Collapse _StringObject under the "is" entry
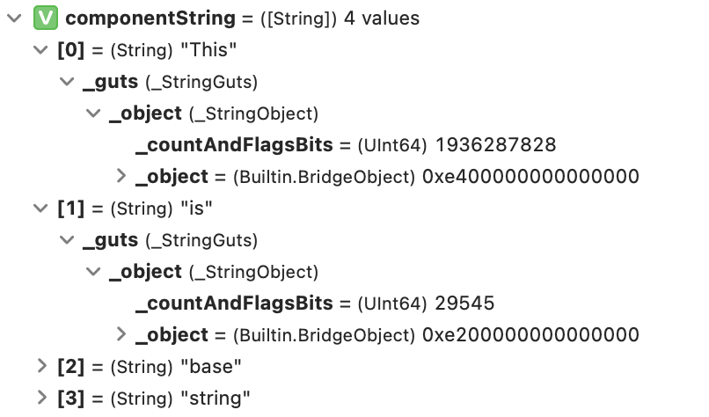The height and width of the screenshot is (417, 709). click(93, 272)
